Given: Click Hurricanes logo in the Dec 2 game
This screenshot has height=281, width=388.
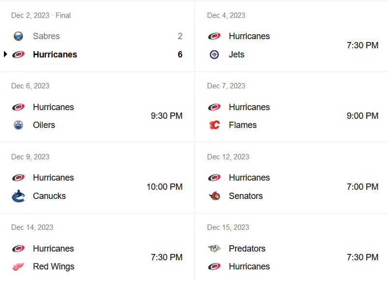Looking at the screenshot, I should pyautogui.click(x=18, y=55).
